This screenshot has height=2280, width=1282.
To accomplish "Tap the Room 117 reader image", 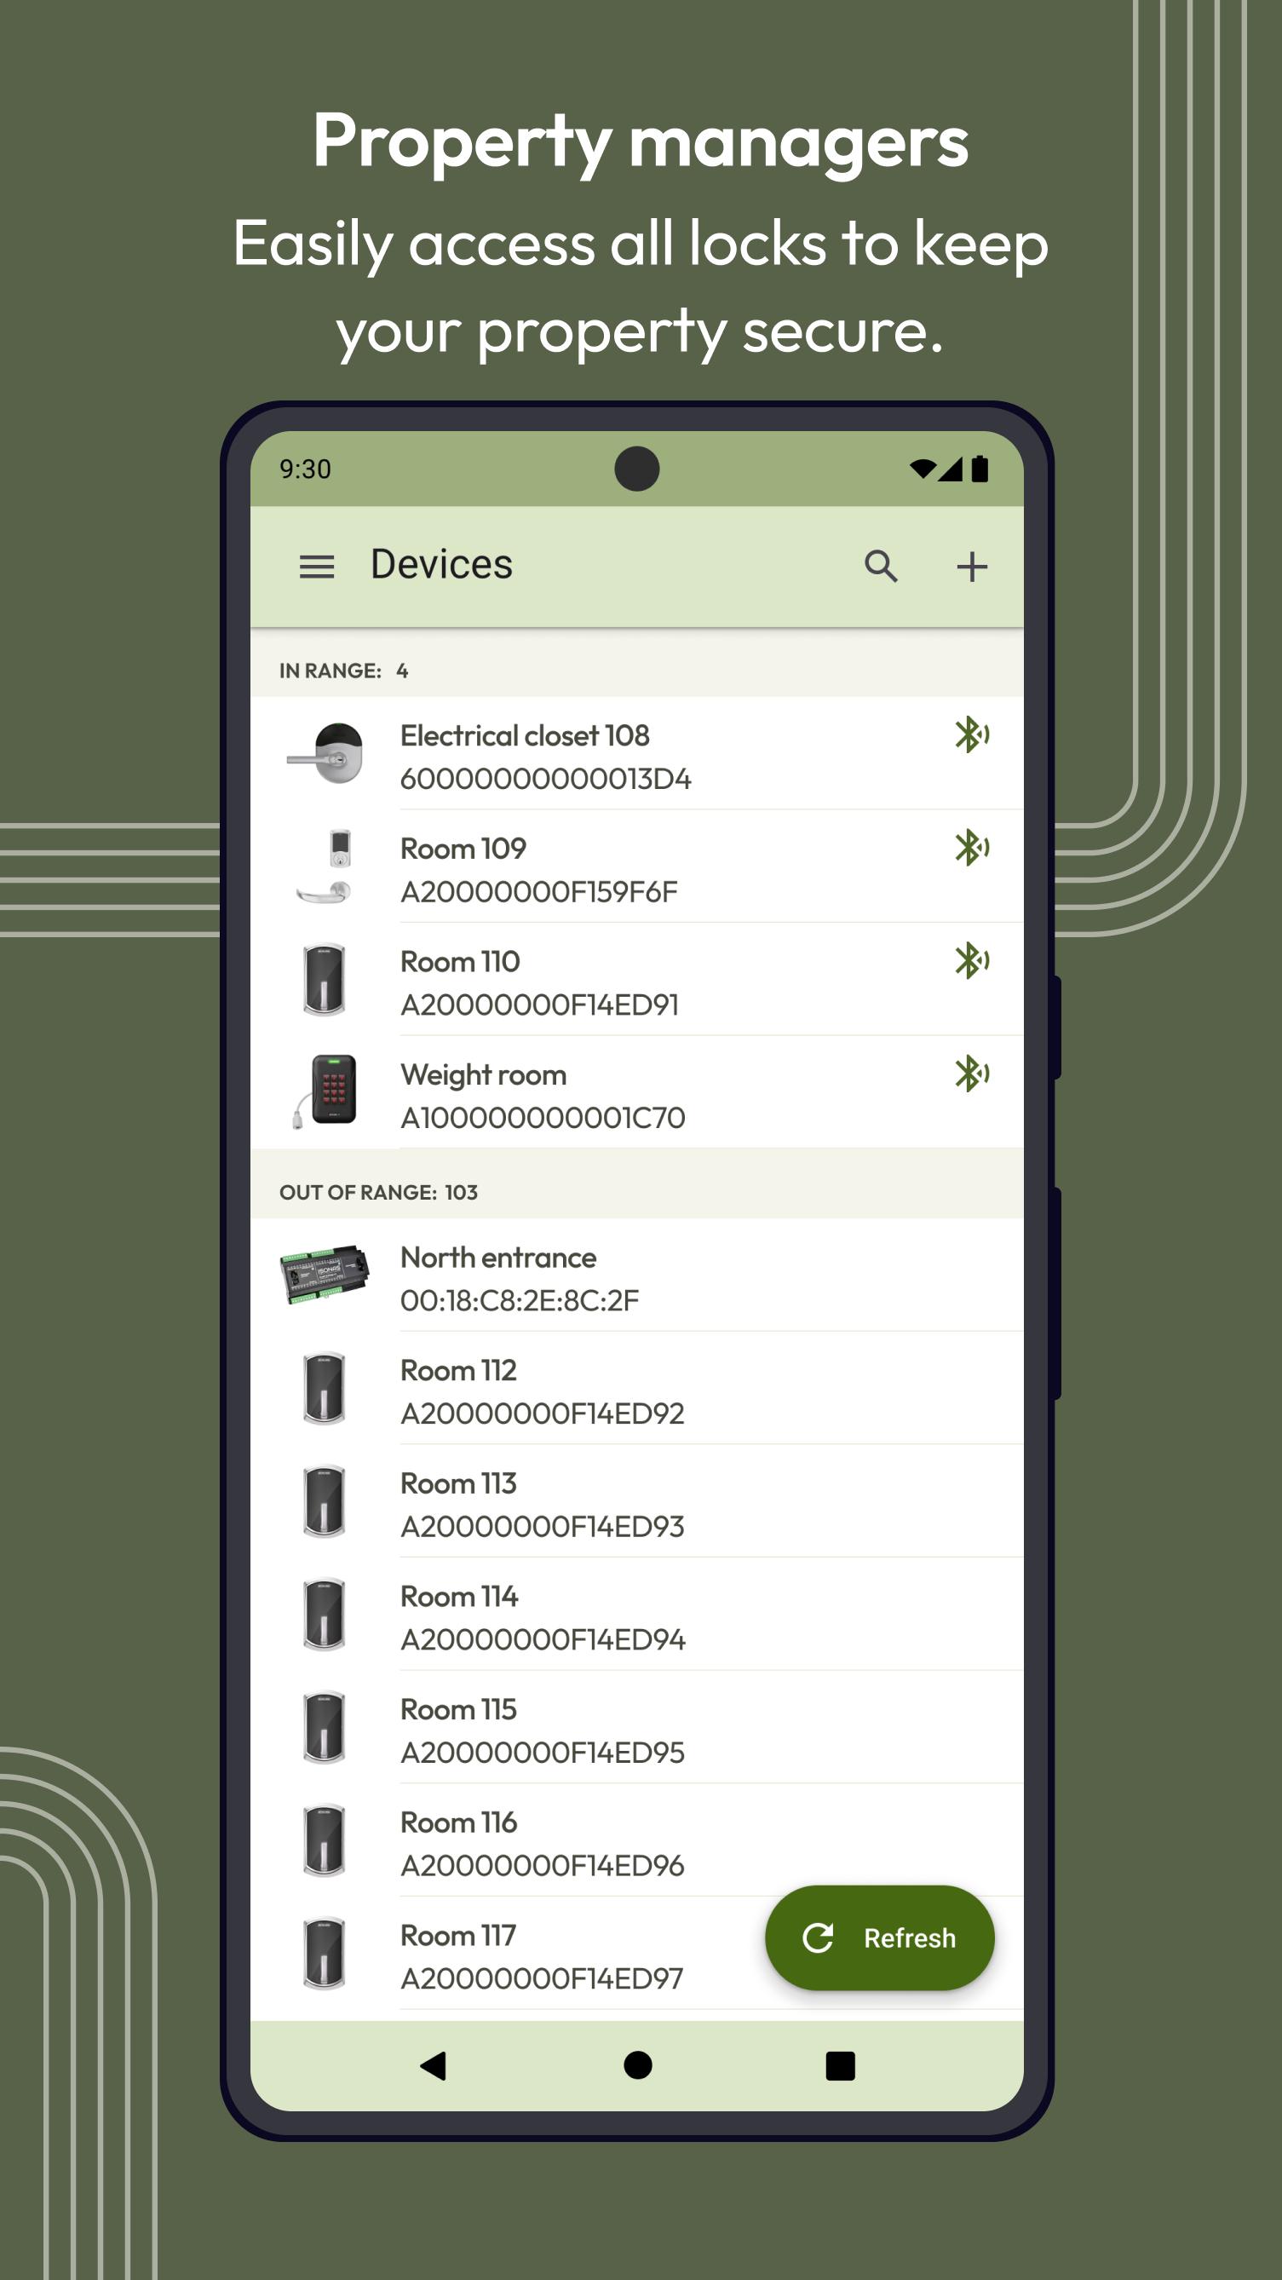I will click(324, 1955).
